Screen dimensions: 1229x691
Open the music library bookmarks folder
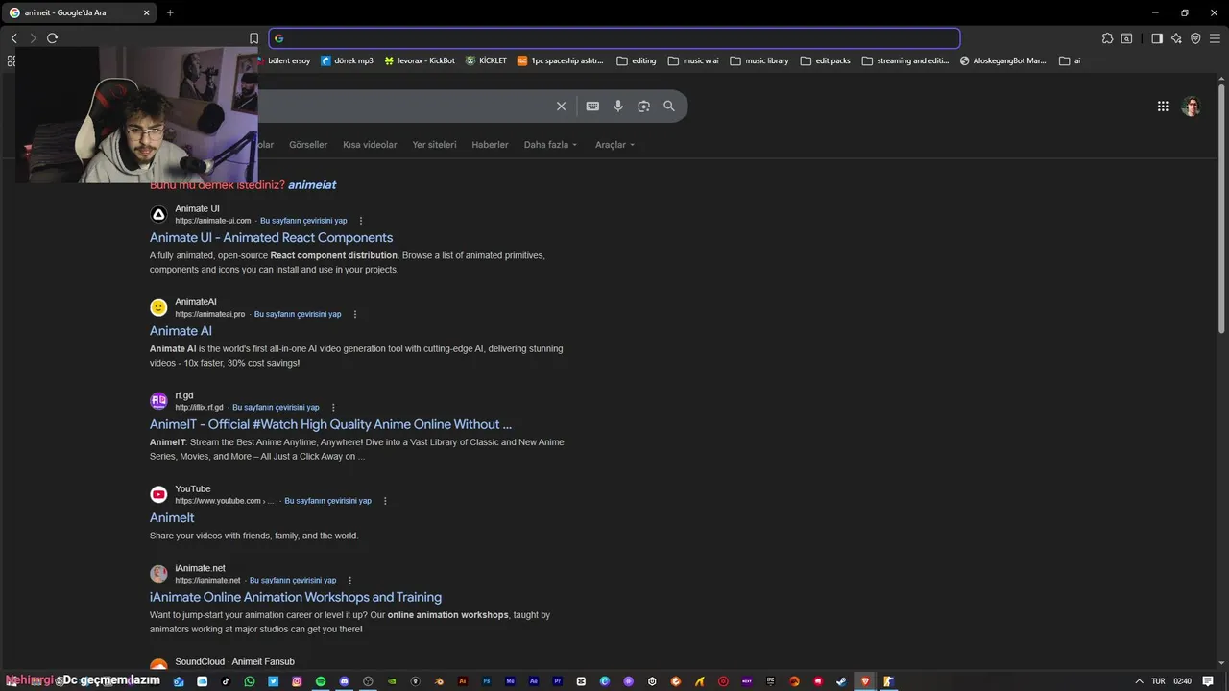[759, 60]
